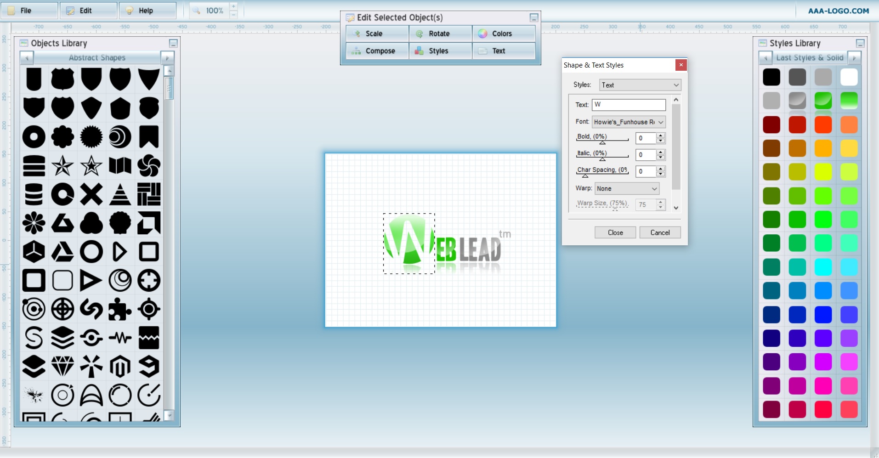This screenshot has width=879, height=458.
Task: Pick the heartbeat pulse line shape
Action: coord(120,338)
